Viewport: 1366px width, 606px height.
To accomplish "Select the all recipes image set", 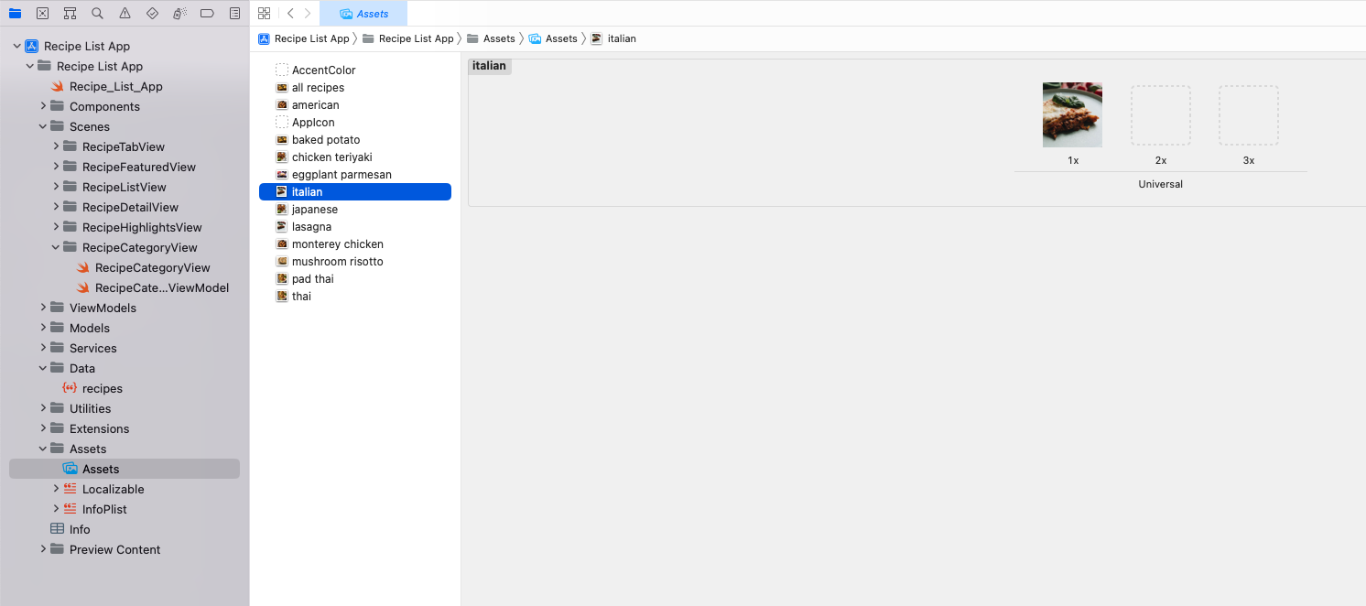I will (318, 88).
